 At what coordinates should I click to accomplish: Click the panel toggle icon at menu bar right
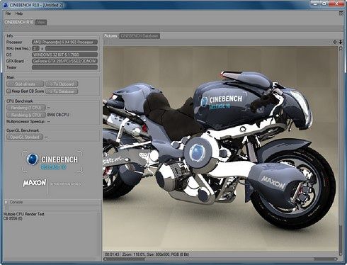click(341, 13)
